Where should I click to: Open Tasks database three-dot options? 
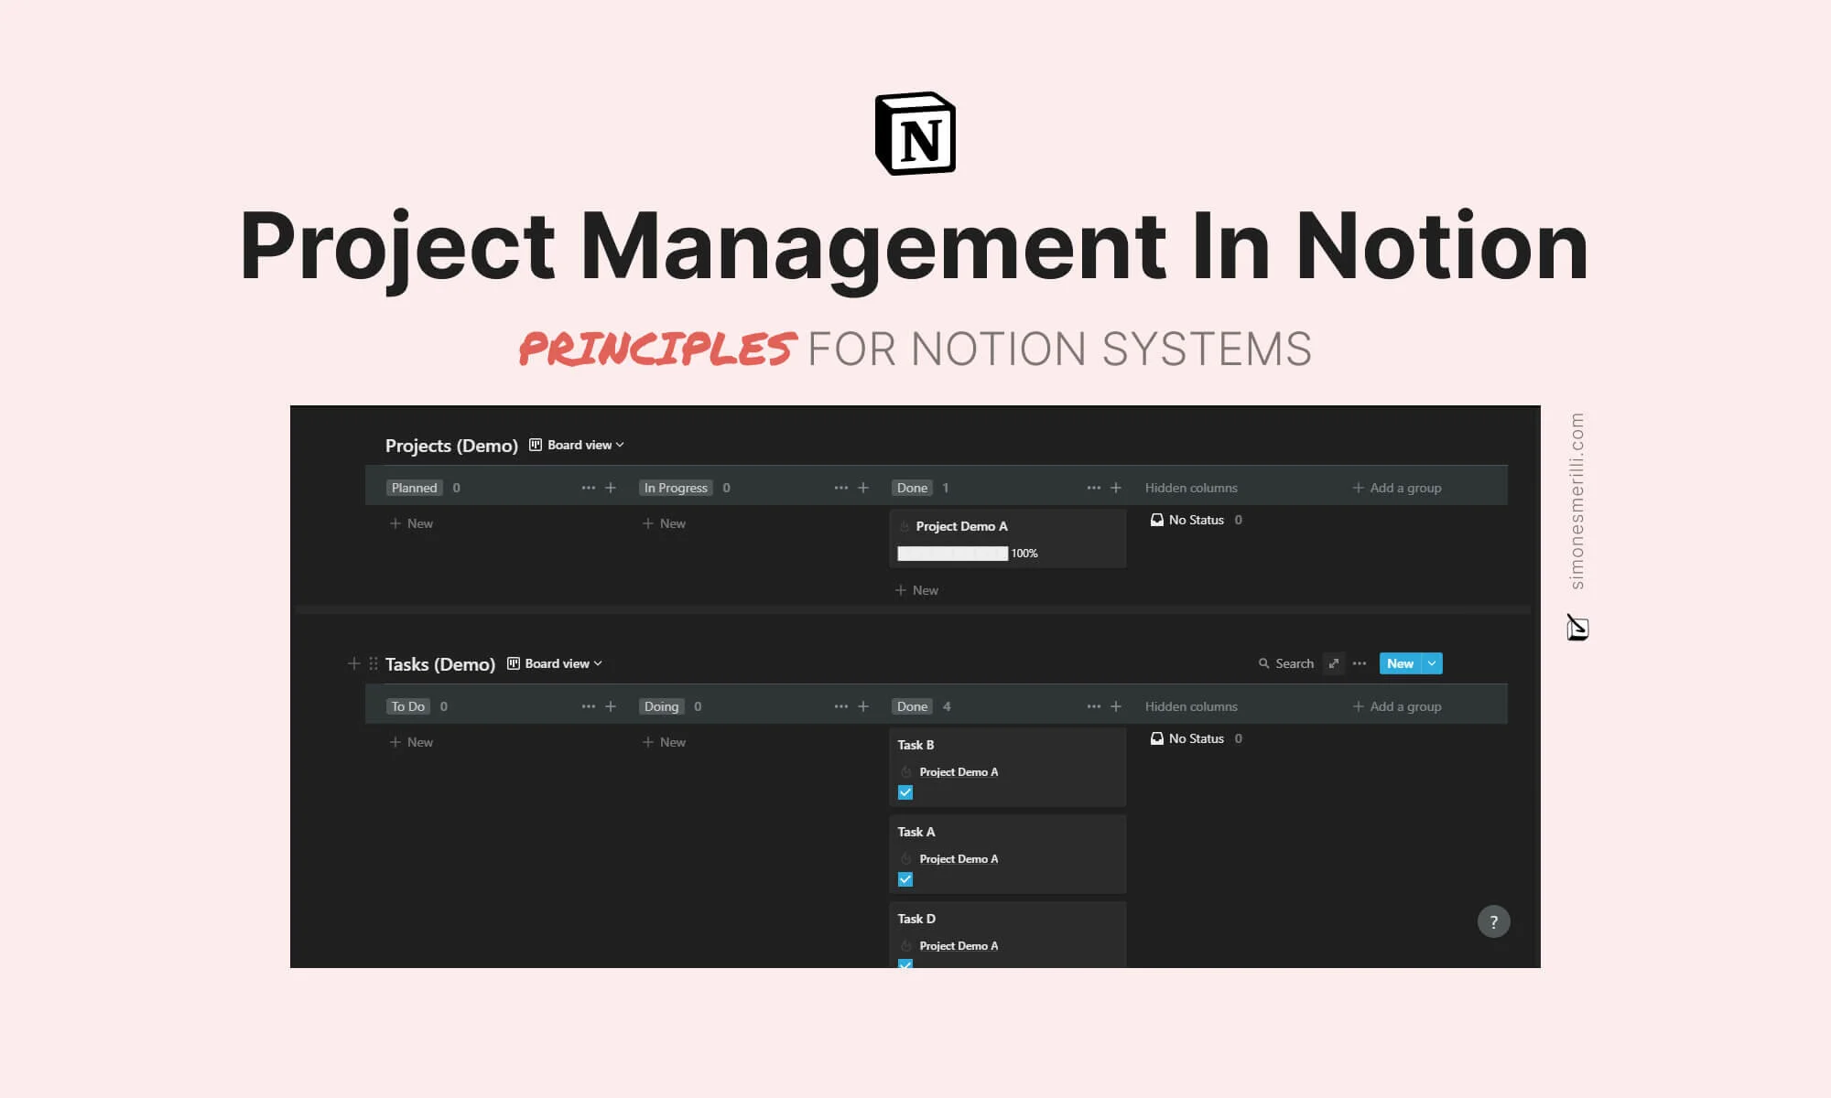[1360, 663]
